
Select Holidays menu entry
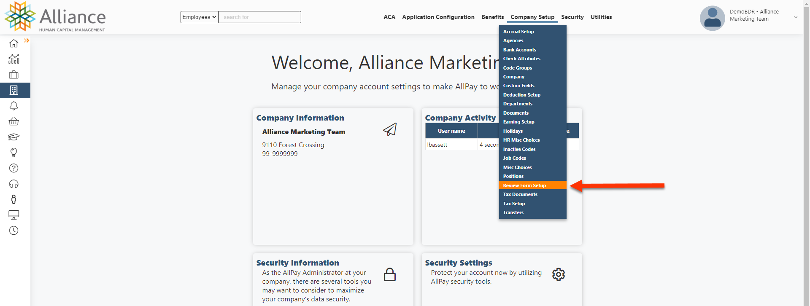coord(533,131)
